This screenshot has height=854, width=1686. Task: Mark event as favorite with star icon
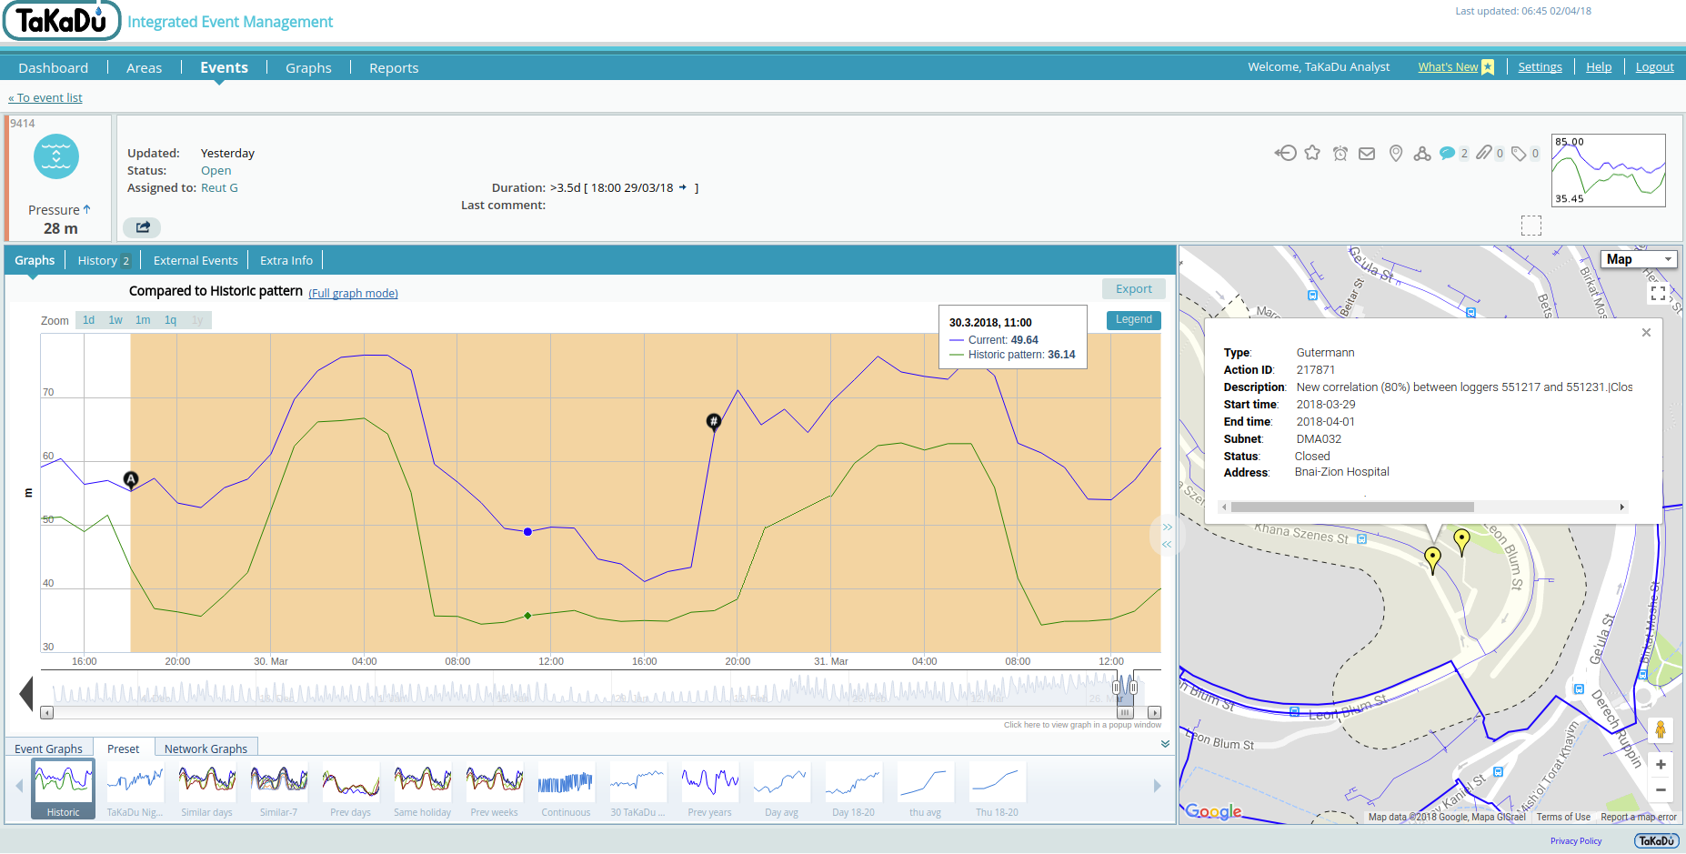pos(1311,153)
